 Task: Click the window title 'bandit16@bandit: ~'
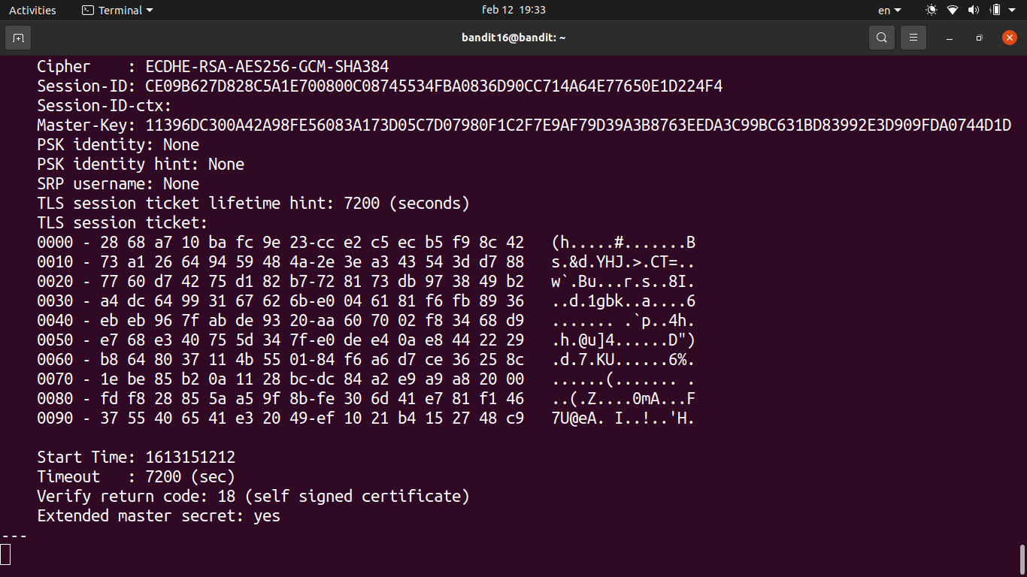[513, 38]
